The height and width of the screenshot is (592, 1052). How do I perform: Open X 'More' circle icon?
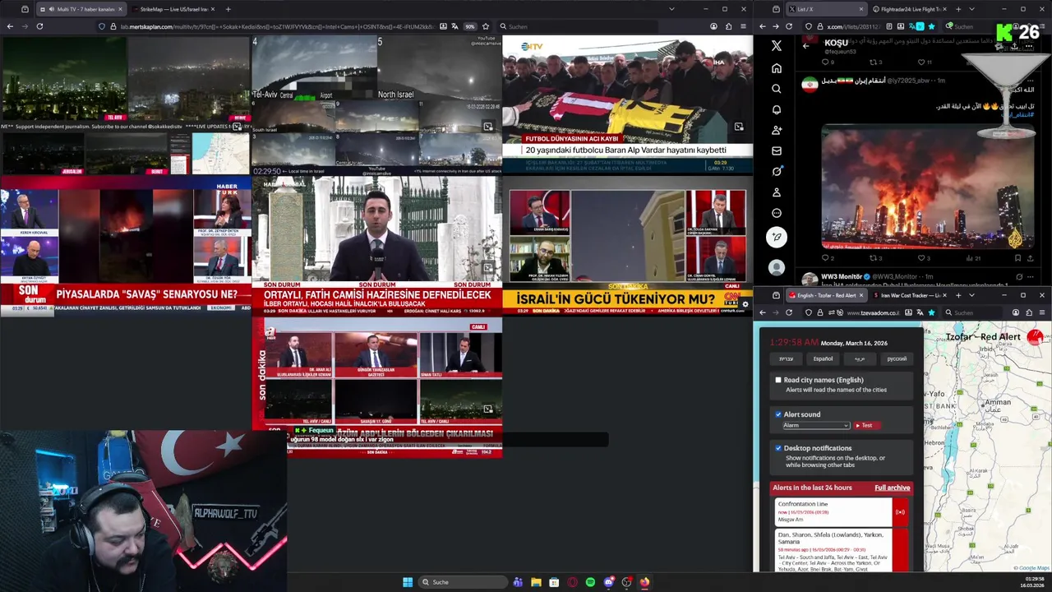(777, 213)
